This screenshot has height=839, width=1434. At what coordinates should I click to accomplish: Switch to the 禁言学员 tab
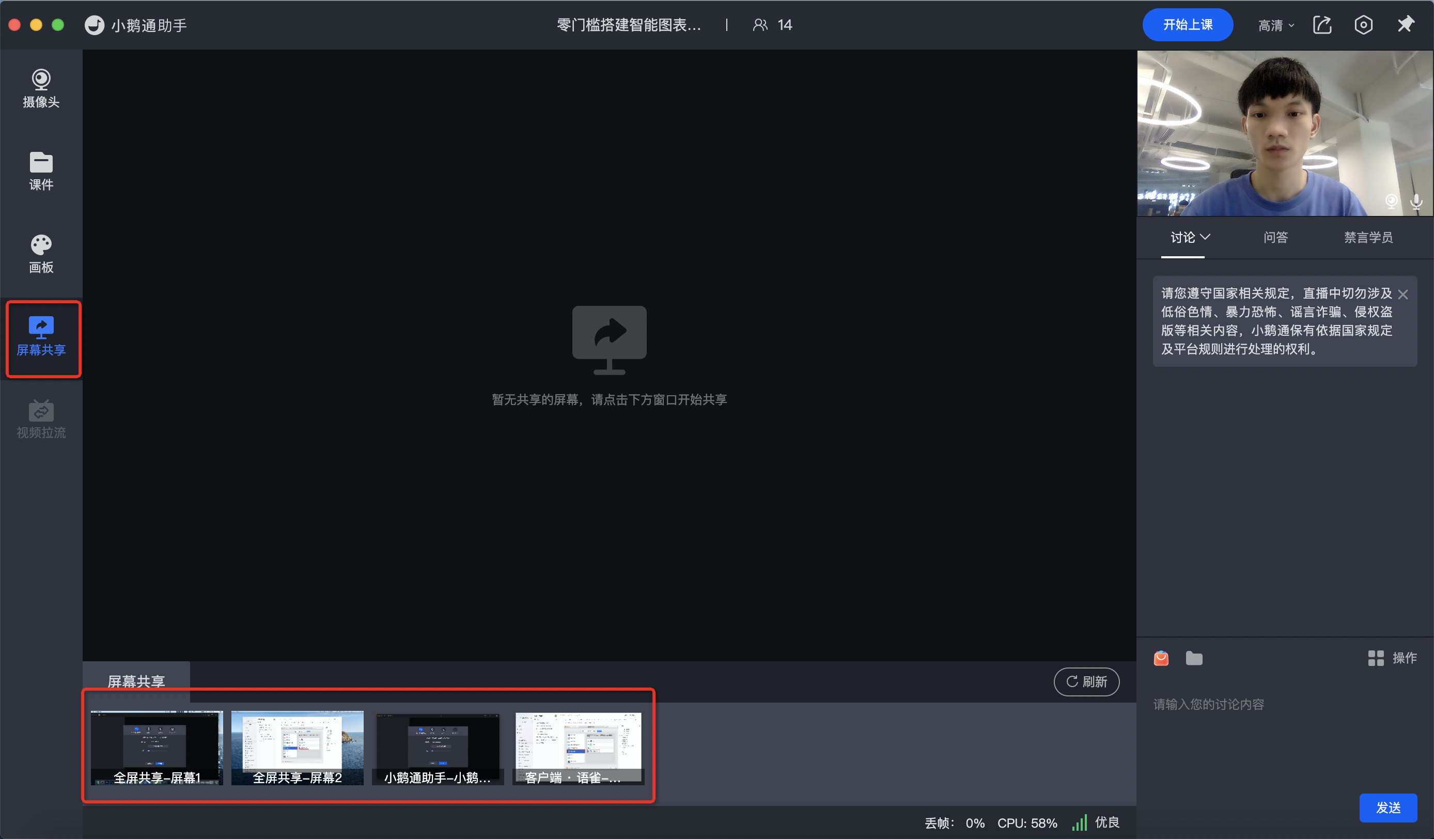click(x=1368, y=237)
